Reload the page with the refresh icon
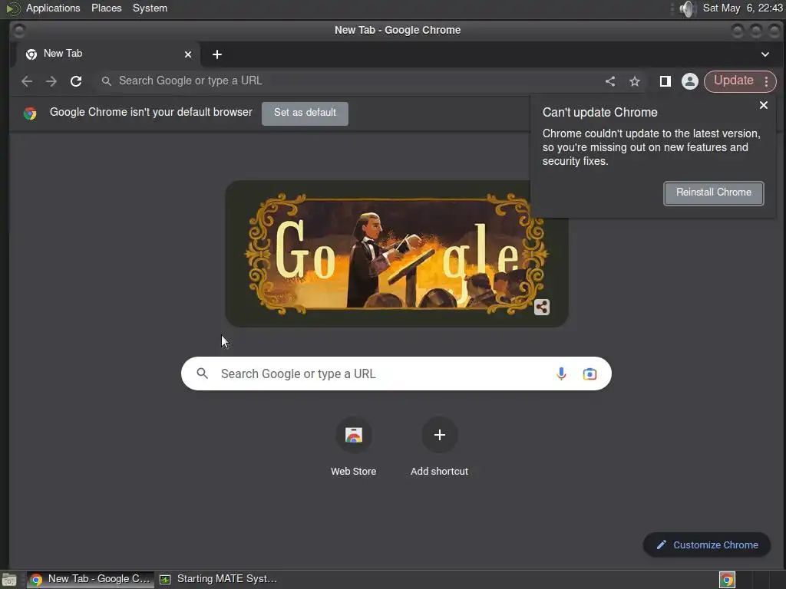This screenshot has height=589, width=786. (76, 81)
